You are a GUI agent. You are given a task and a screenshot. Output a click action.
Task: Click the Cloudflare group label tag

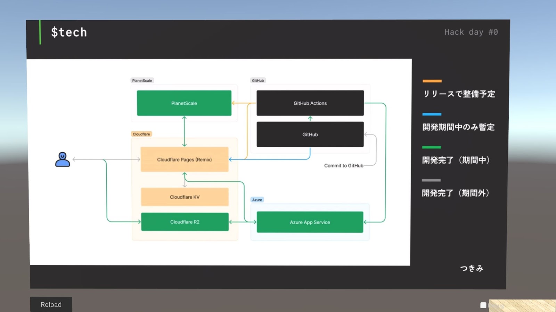(141, 134)
